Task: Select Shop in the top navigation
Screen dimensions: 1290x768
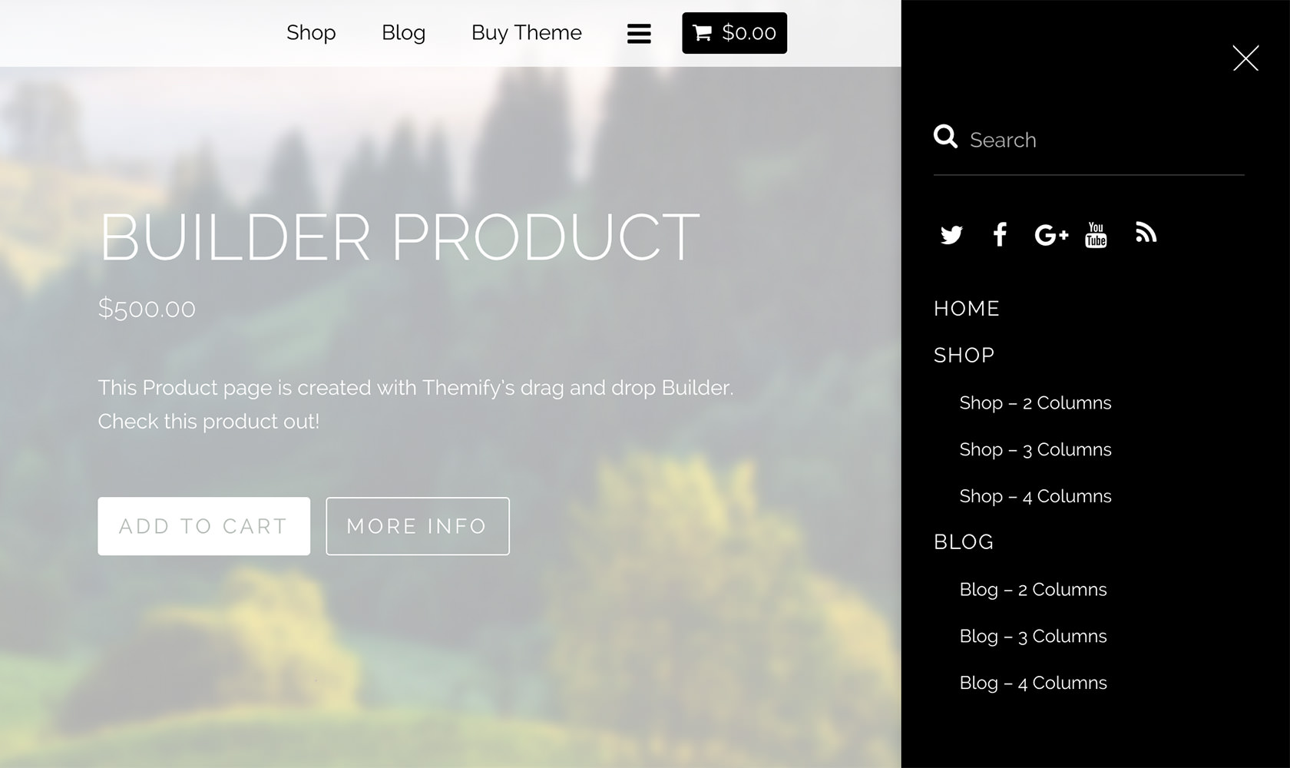Action: (311, 33)
